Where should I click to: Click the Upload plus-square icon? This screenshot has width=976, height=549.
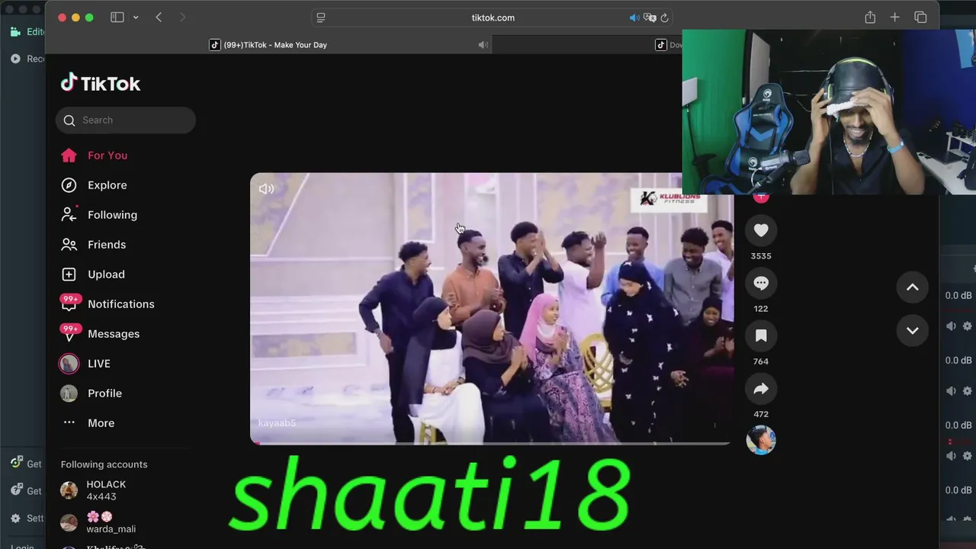pos(69,274)
